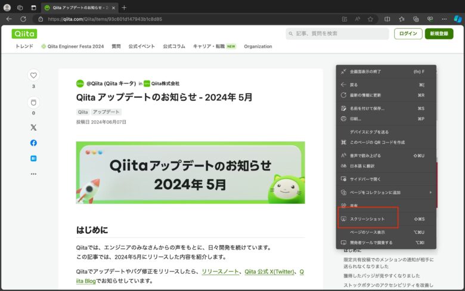Add page to favorites with star icon
The image size is (465, 291).
click(370, 19)
